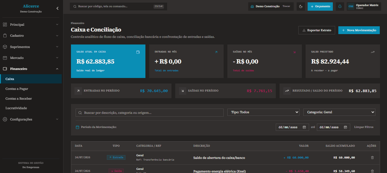Click the Principal grid icon in sidebar
Screen dimensions: 387x173
pos(5,25)
